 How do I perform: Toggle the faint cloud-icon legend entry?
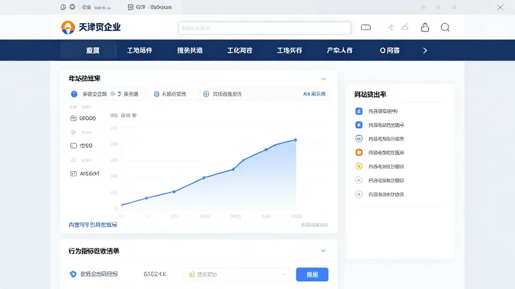81,160
